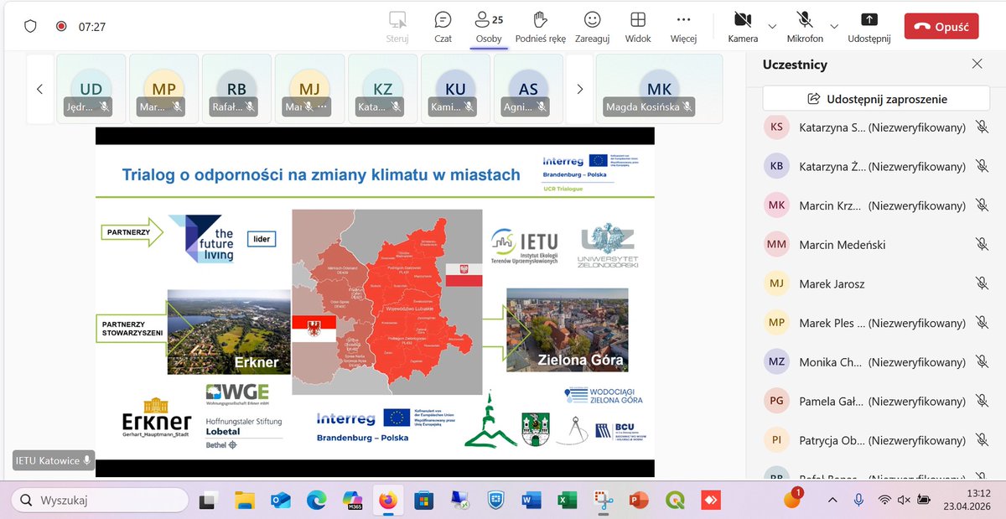1006x519 pixels.
Task: Open File Explorer from taskbar
Action: [244, 501]
